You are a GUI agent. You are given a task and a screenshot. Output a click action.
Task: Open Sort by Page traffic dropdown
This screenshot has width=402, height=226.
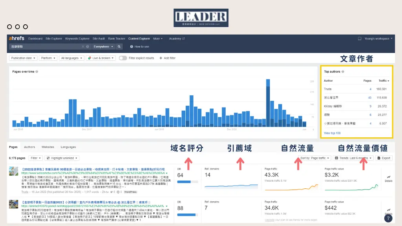[314, 158]
